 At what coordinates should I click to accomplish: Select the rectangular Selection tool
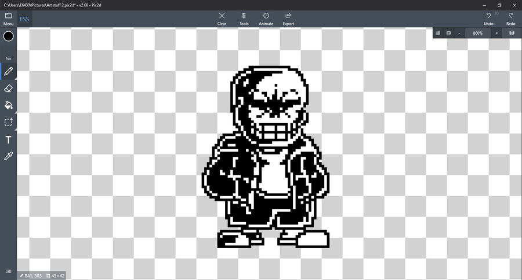(x=8, y=122)
